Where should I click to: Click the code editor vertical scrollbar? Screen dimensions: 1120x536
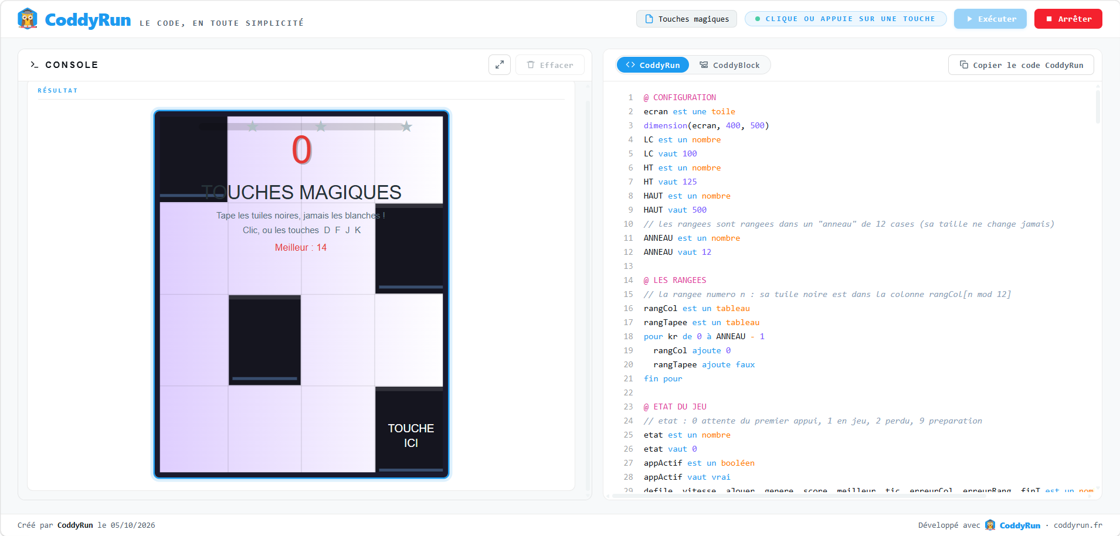tap(1098, 105)
